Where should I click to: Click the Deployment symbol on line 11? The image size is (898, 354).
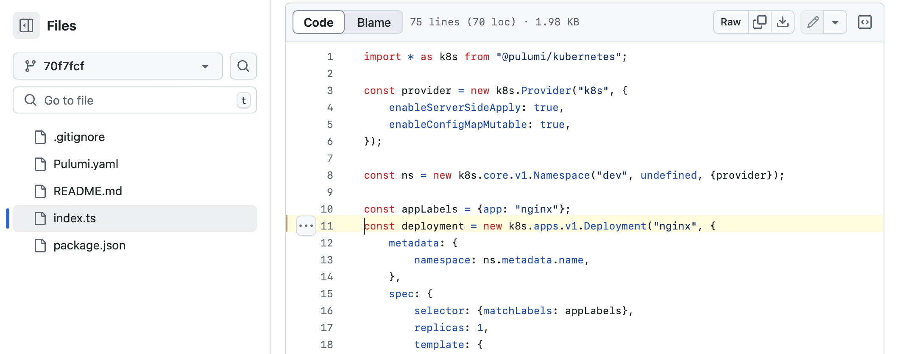(x=615, y=226)
